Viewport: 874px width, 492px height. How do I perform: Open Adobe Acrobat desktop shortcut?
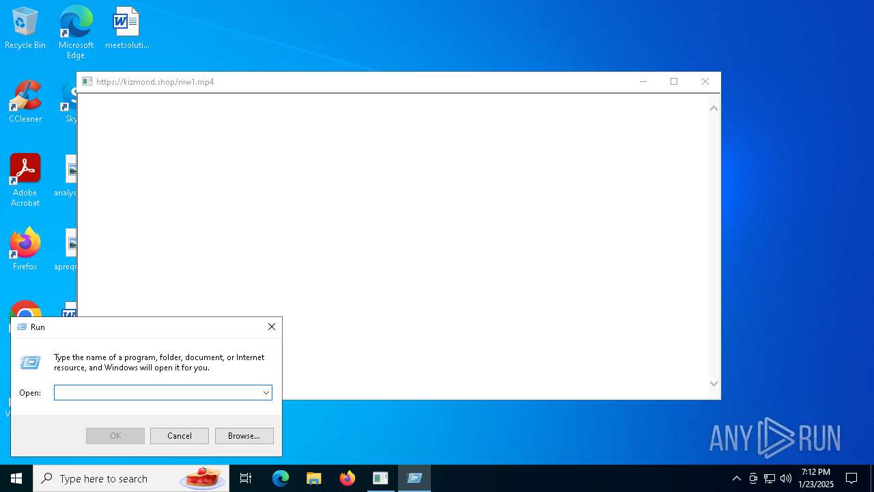click(x=25, y=180)
